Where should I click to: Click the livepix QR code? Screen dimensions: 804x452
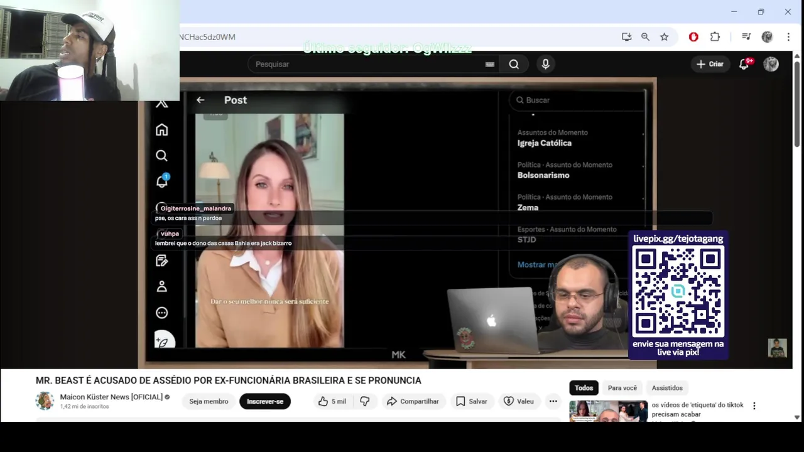(678, 291)
